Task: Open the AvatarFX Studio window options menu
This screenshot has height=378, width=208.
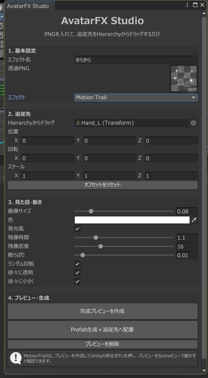Action: click(187, 5)
